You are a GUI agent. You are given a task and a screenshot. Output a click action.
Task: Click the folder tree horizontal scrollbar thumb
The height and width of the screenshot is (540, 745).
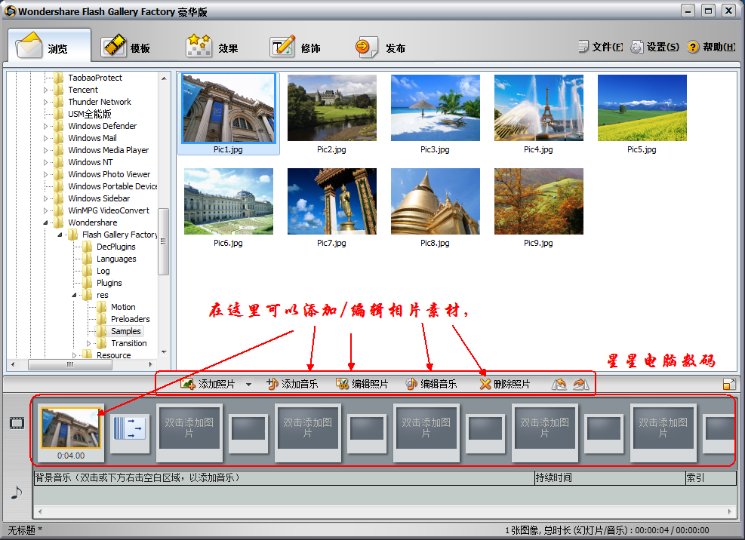(x=70, y=364)
